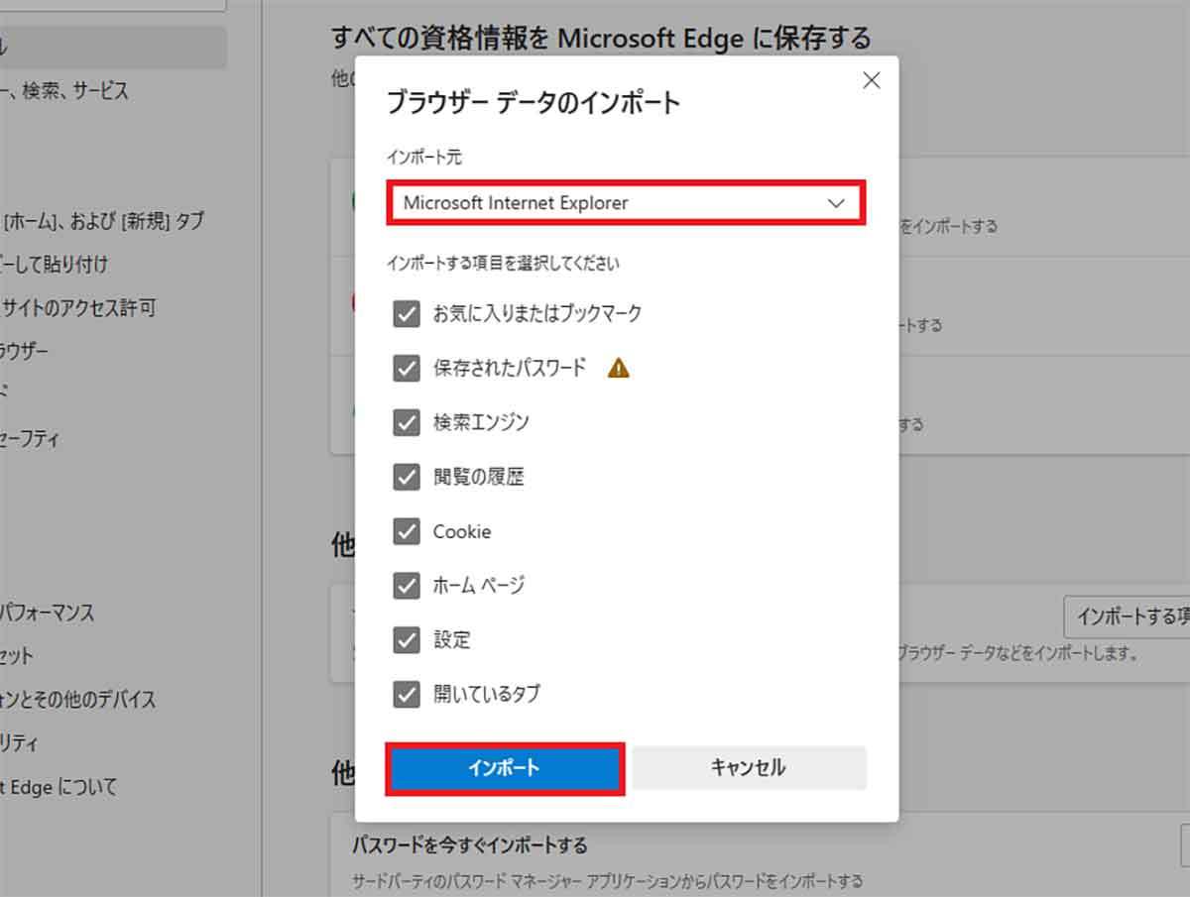Uncheck the Cookie checkbox
The height and width of the screenshot is (897, 1190).
coord(407,532)
